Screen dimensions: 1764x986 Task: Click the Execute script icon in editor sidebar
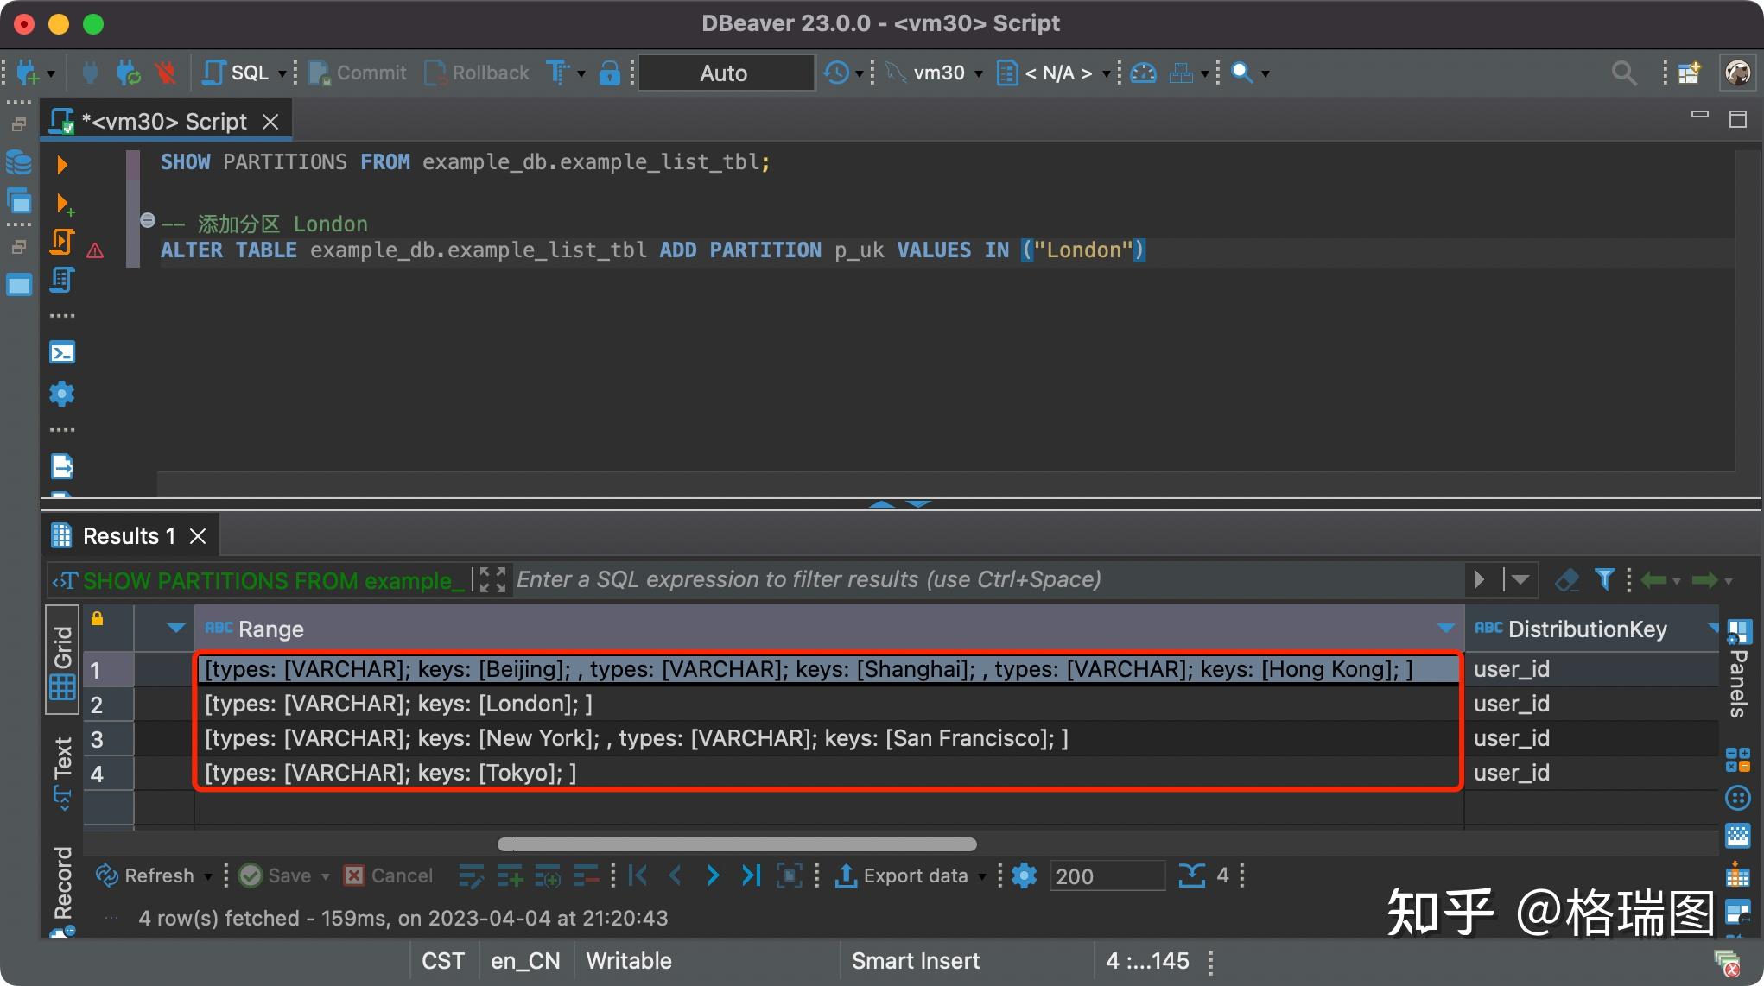61,242
